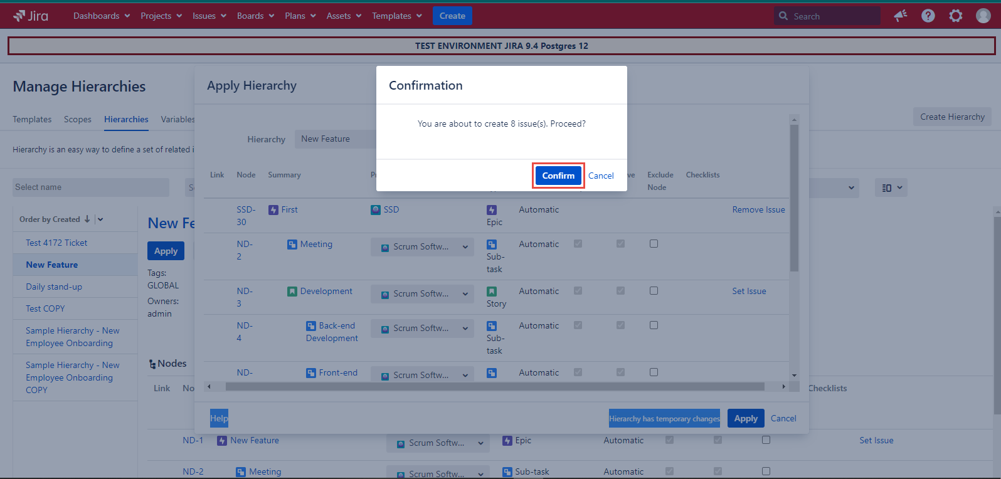Open the notifications megaphone icon
The image size is (1001, 479).
point(901,16)
